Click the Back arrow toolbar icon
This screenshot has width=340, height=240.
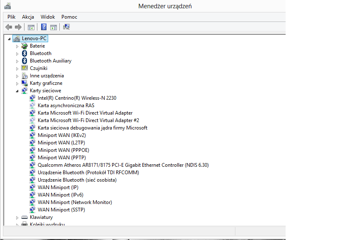click(x=9, y=27)
